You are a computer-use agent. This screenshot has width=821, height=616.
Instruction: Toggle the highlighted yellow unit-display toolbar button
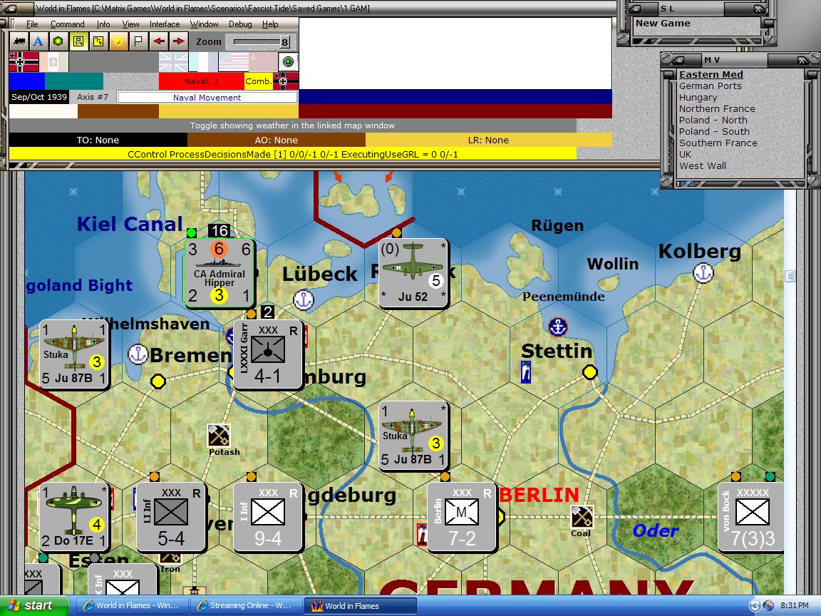pos(78,41)
